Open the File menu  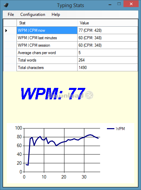tap(11, 15)
